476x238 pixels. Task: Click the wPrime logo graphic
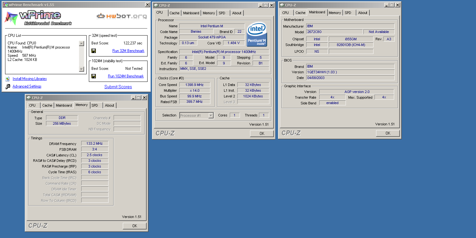coord(38,18)
